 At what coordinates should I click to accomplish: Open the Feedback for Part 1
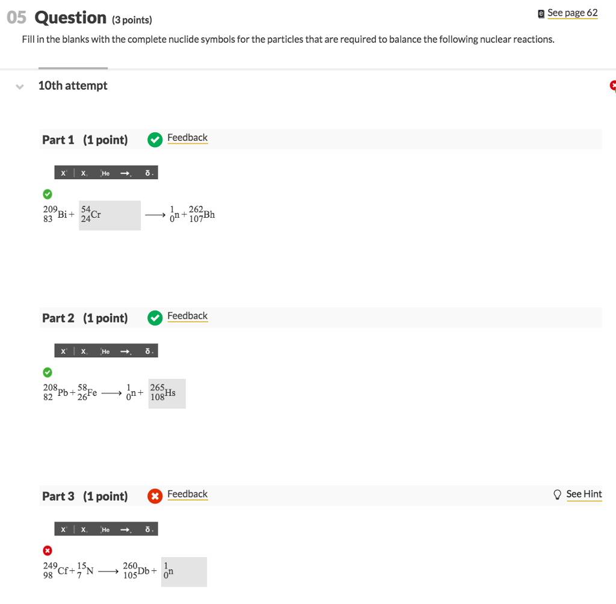tap(187, 137)
